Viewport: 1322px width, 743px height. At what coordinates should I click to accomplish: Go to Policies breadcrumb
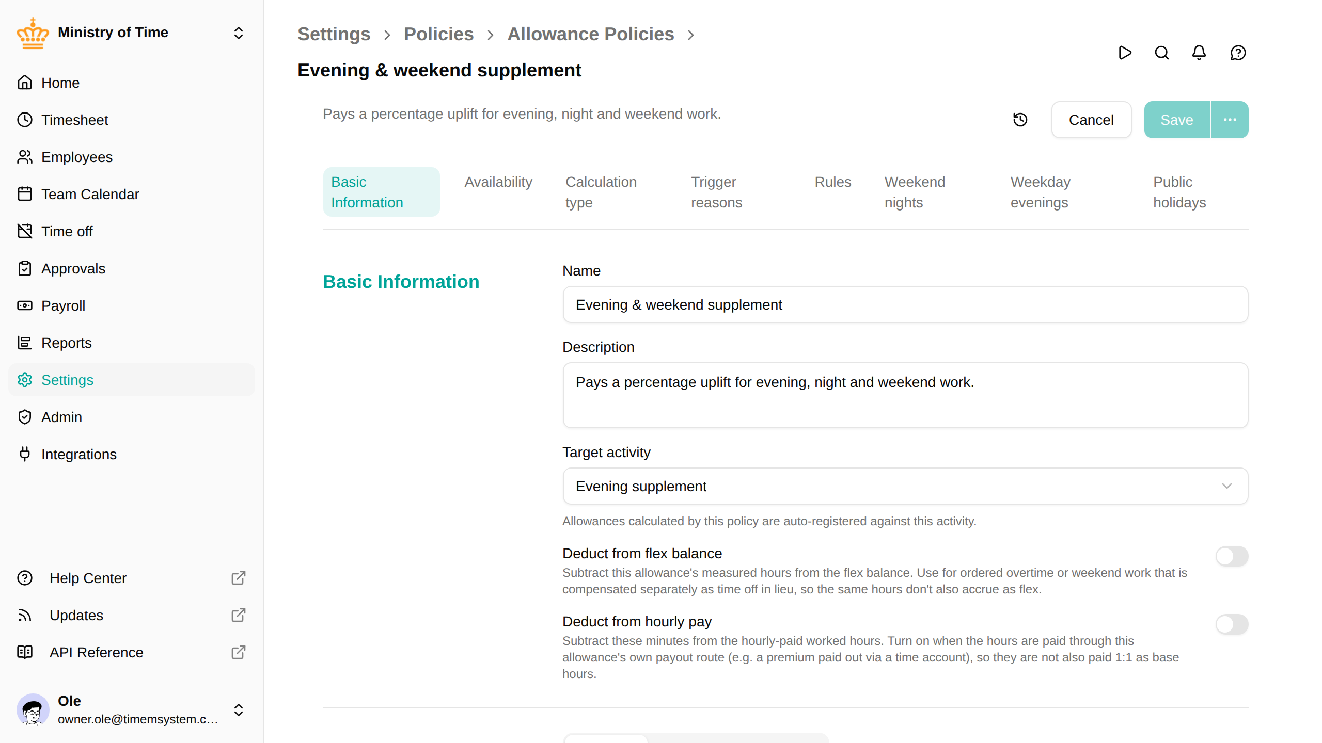438,34
